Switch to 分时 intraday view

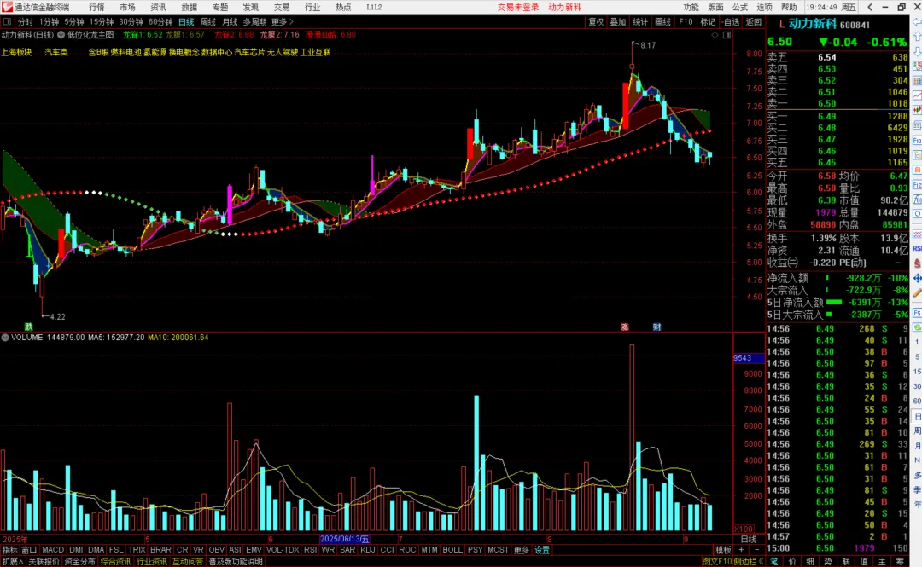[x=26, y=21]
